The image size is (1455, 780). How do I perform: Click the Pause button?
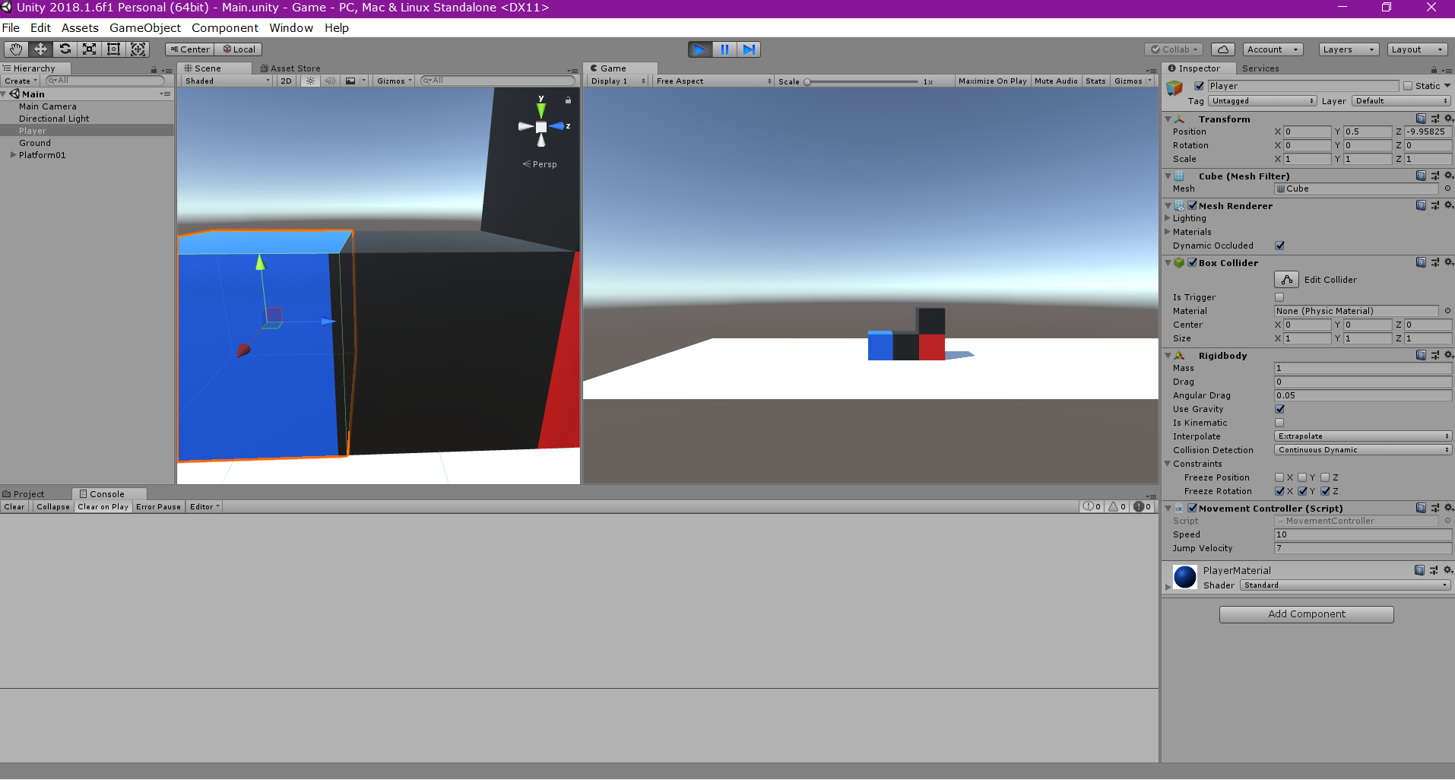(724, 49)
